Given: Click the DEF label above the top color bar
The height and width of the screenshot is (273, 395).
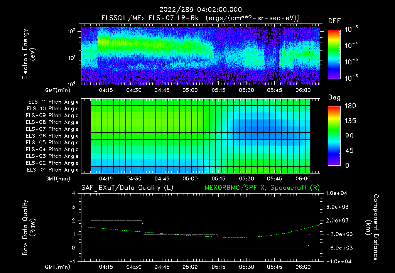Looking at the screenshot, I should tap(334, 21).
